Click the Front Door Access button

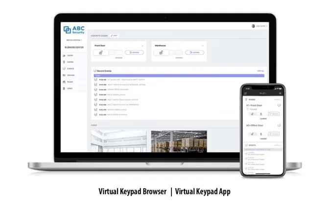(x=134, y=52)
